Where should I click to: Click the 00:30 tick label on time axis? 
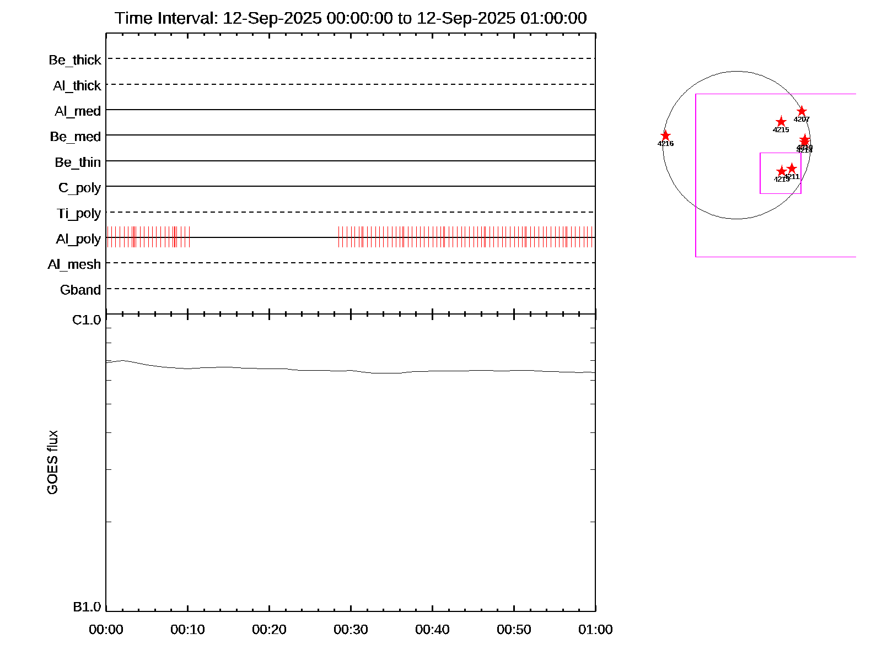[351, 630]
